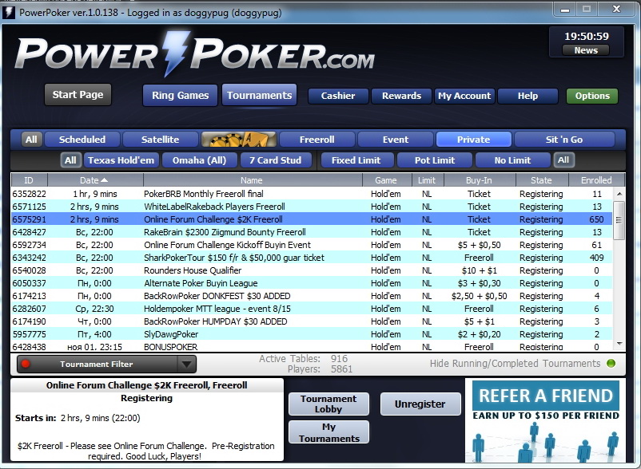Select the Sit 'n Go tab
This screenshot has width=641, height=469.
[563, 140]
